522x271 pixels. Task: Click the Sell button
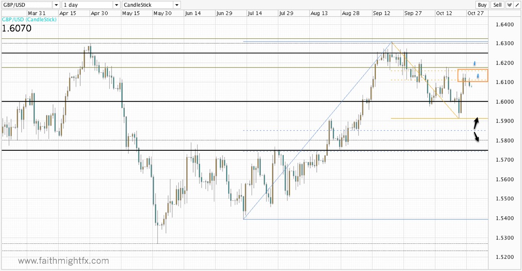(x=497, y=5)
